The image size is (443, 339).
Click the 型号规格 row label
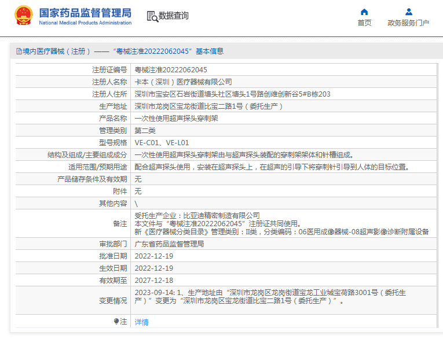click(113, 142)
